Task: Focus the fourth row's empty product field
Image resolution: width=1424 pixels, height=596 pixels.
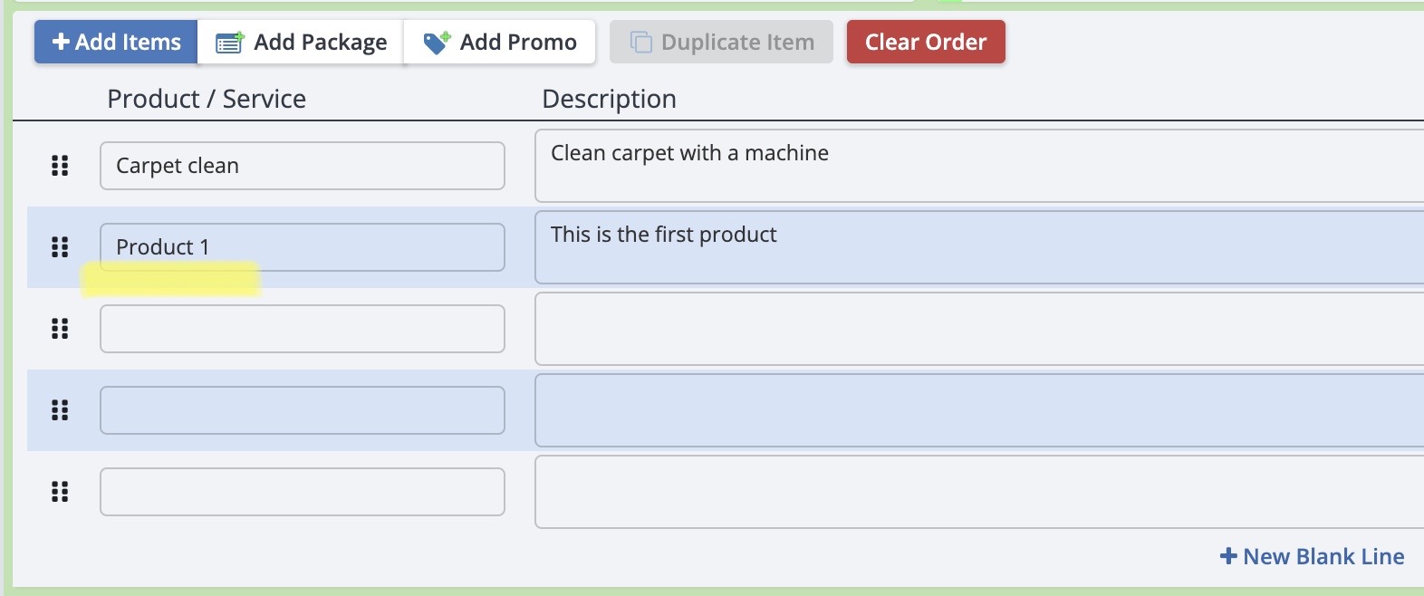Action: (302, 410)
